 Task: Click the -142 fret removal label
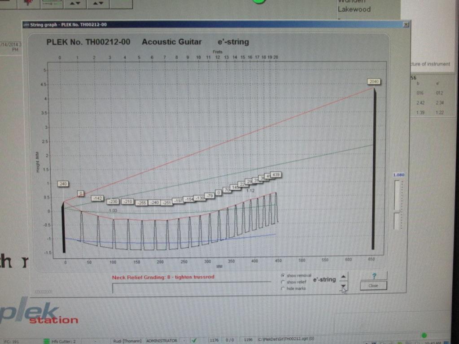click(97, 198)
